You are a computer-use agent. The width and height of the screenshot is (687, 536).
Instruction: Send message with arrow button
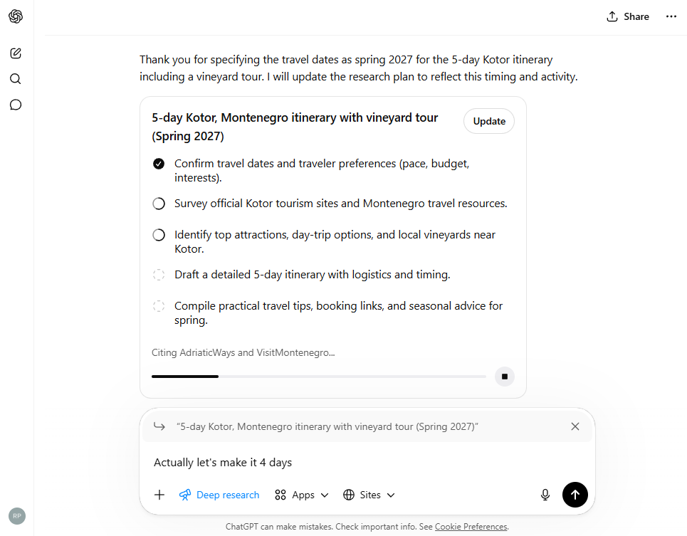coord(575,495)
